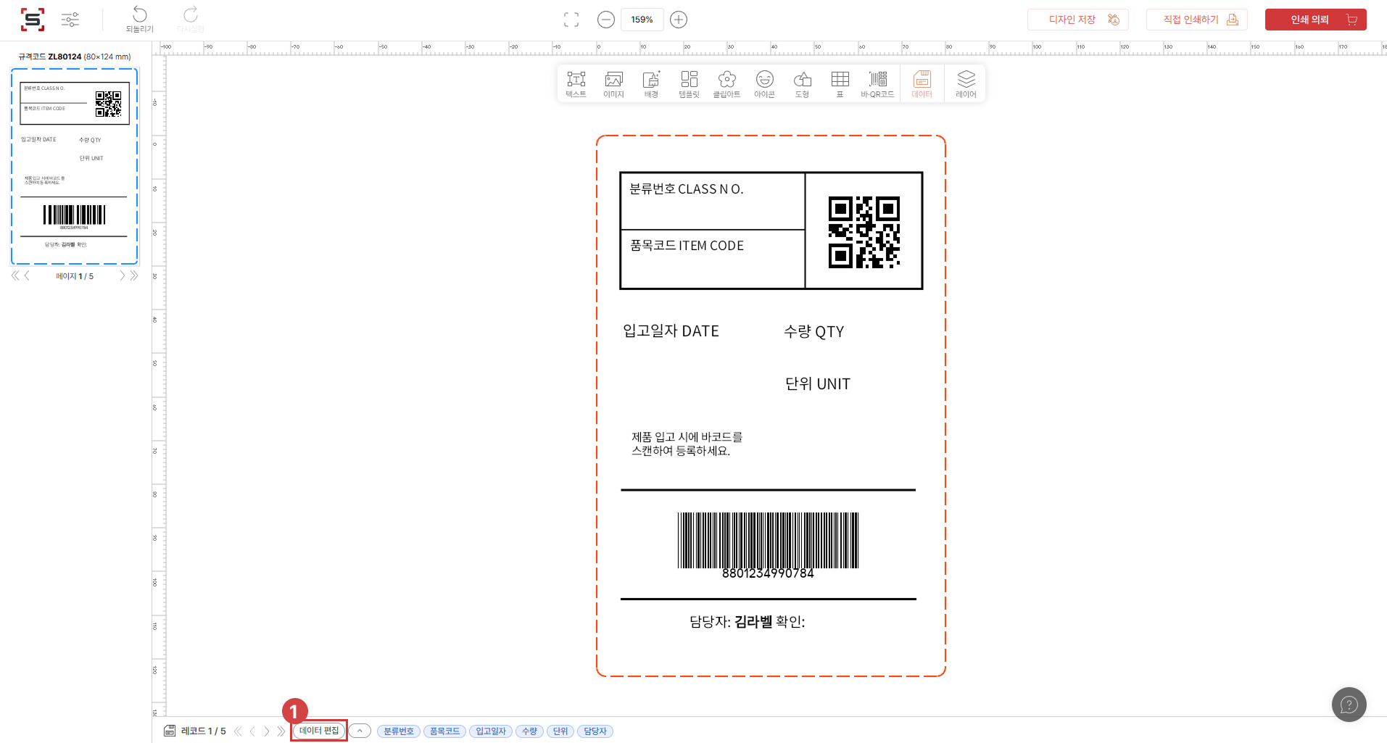The height and width of the screenshot is (743, 1387).
Task: Open the Icon (아이콘) picker
Action: [764, 84]
